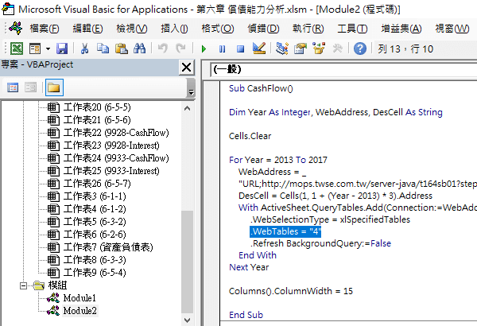Click the Cells.Clear code line
This screenshot has height=326, width=477.
point(250,136)
